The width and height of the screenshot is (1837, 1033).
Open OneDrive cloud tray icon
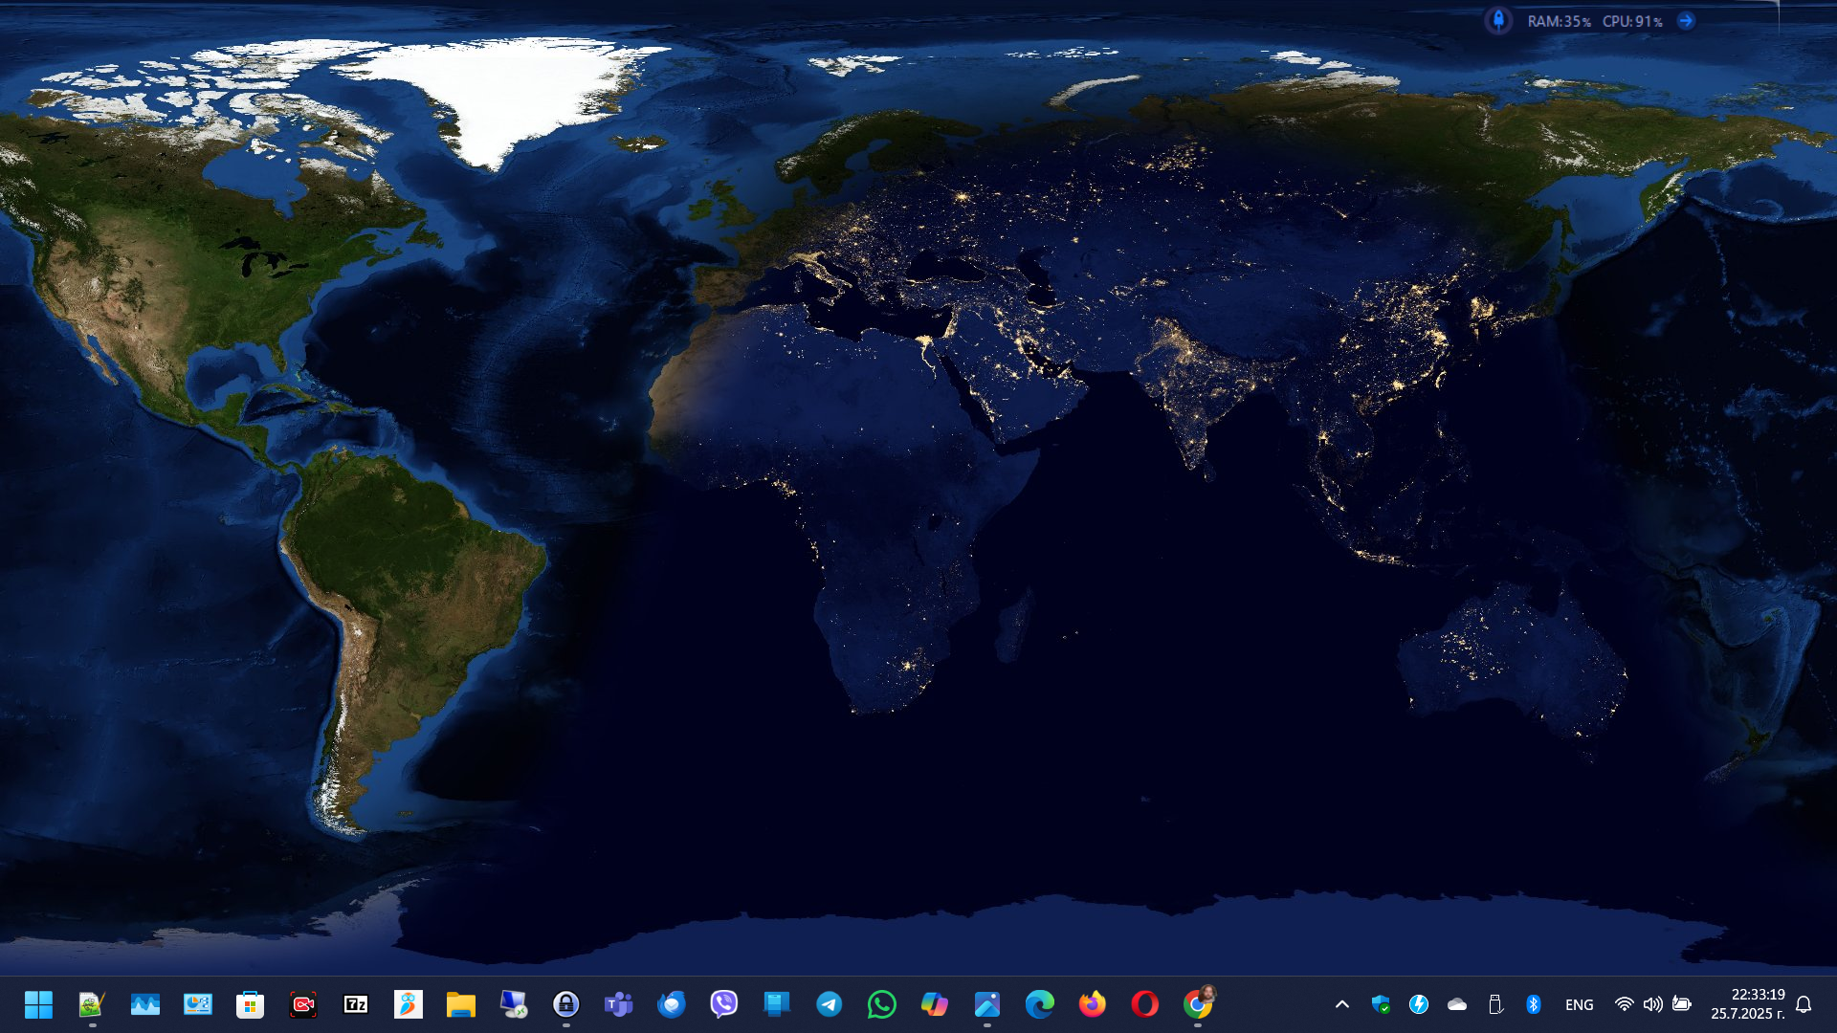(1456, 1004)
